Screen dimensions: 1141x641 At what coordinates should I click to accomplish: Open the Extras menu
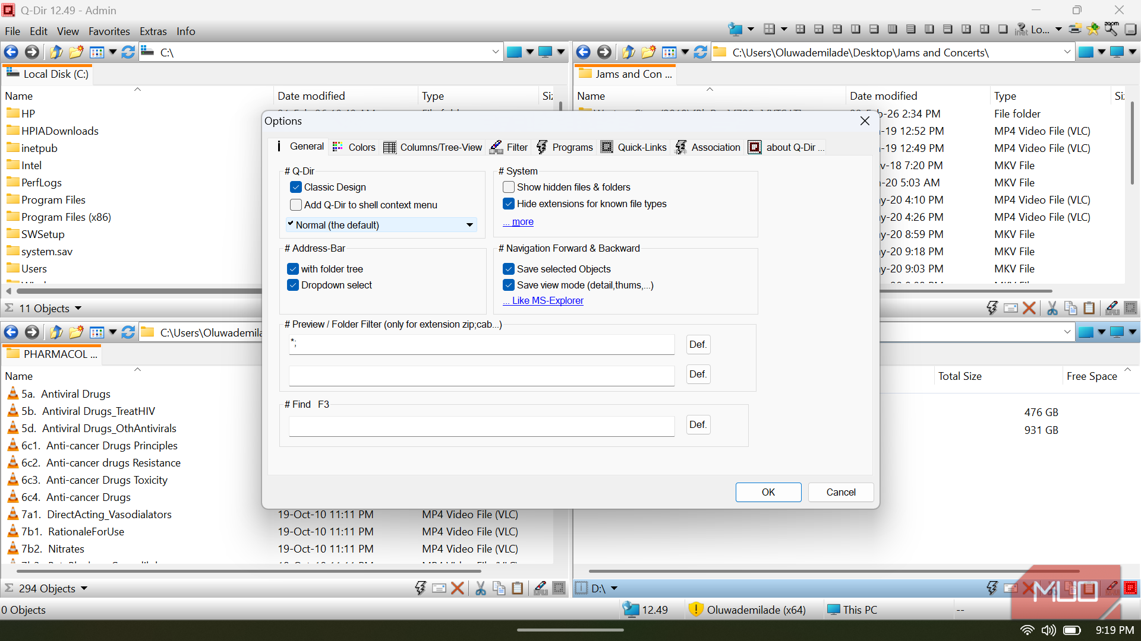click(153, 31)
